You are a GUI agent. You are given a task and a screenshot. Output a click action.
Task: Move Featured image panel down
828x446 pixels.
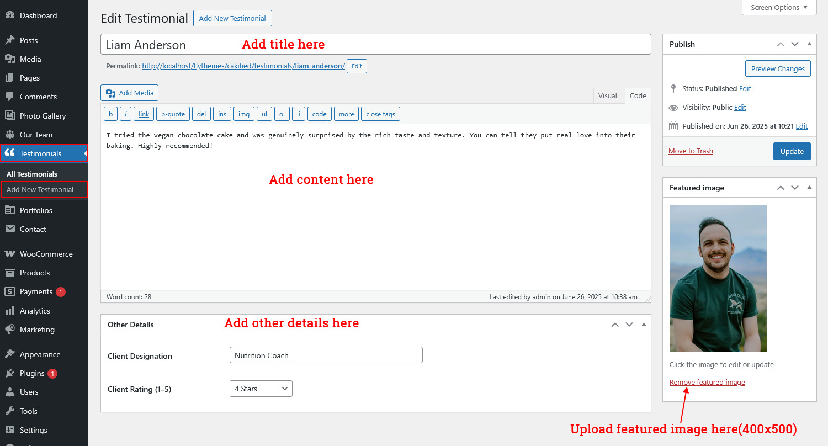coord(795,188)
